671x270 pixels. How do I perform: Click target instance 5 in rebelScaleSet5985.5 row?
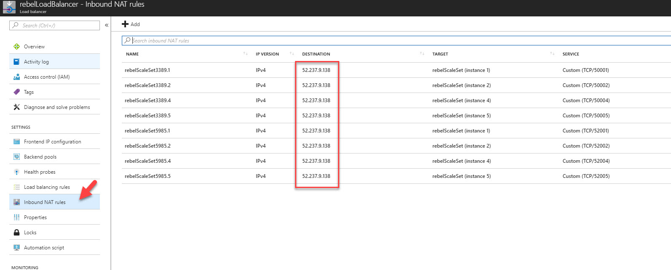pyautogui.click(x=462, y=176)
